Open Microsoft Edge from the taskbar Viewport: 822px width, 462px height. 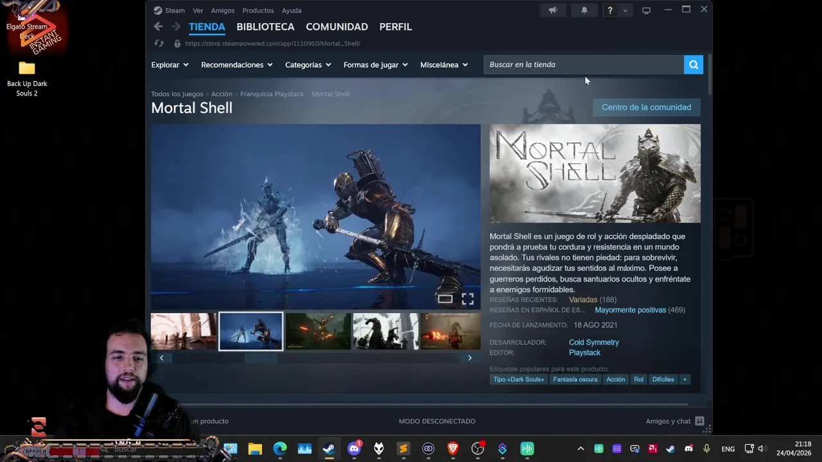pyautogui.click(x=280, y=449)
